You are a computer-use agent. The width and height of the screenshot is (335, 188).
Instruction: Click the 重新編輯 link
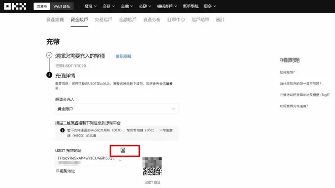123,56
